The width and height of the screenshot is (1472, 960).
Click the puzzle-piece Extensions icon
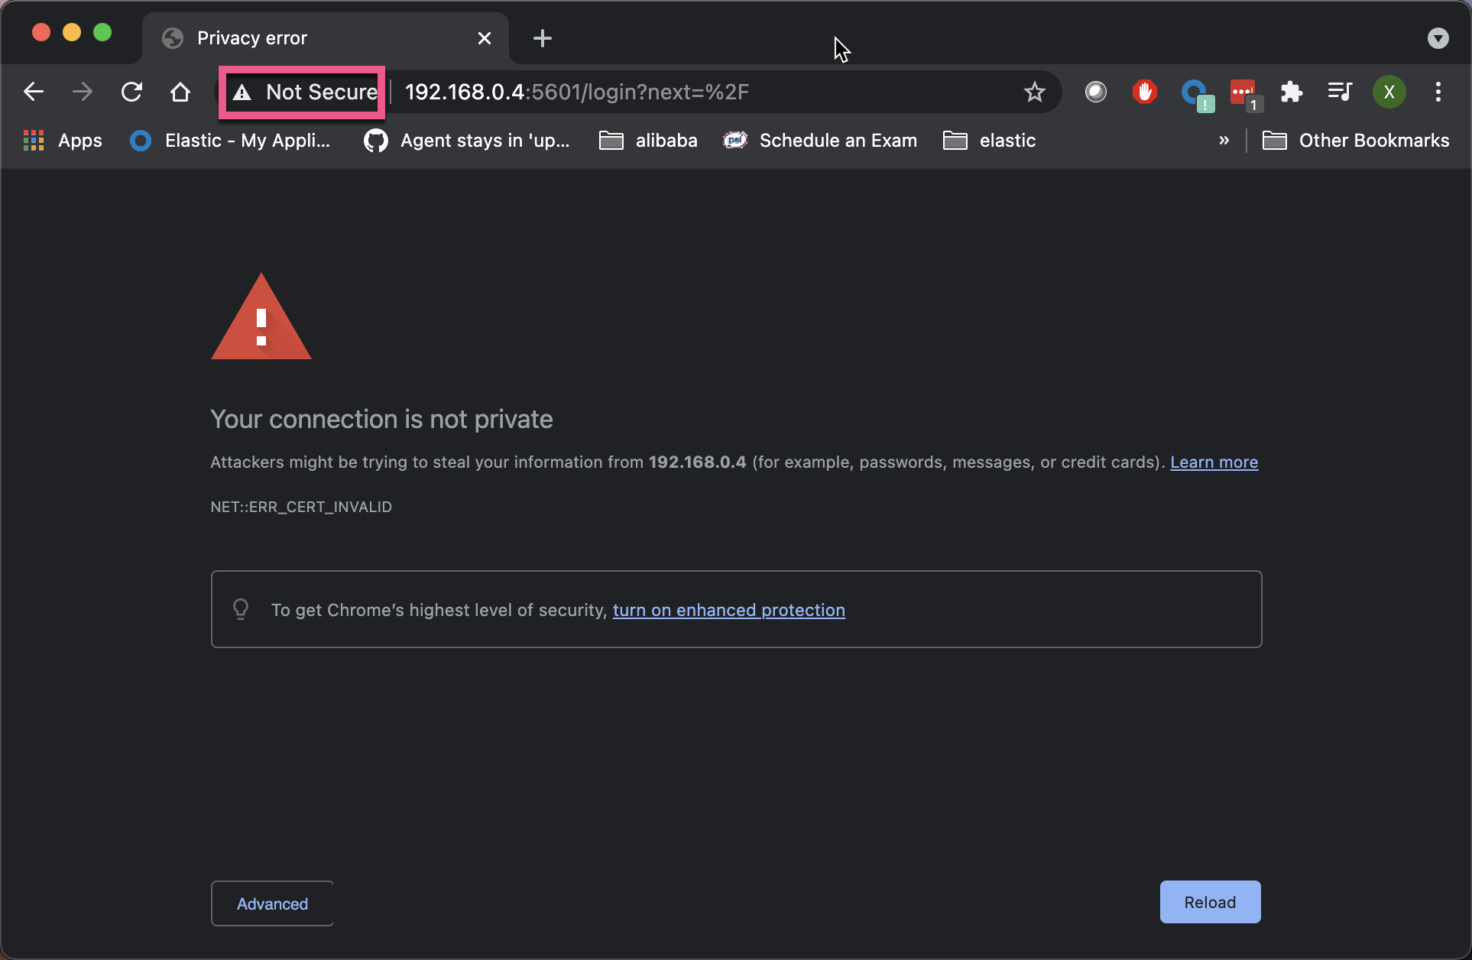click(x=1292, y=92)
